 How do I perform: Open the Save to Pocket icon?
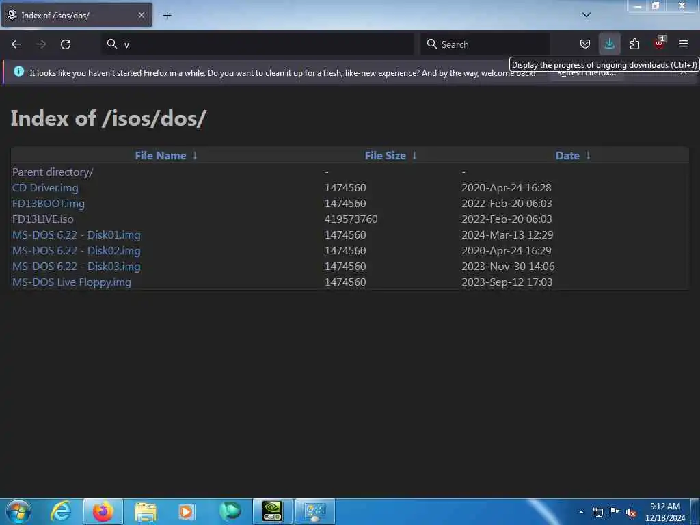585,44
